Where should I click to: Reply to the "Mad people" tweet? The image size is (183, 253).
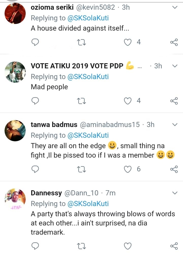[x=35, y=101]
